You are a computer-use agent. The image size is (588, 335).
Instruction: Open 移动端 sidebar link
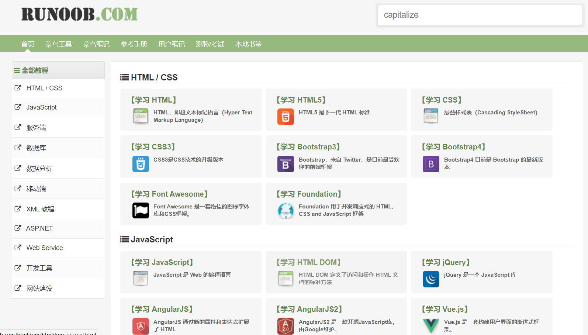point(36,189)
